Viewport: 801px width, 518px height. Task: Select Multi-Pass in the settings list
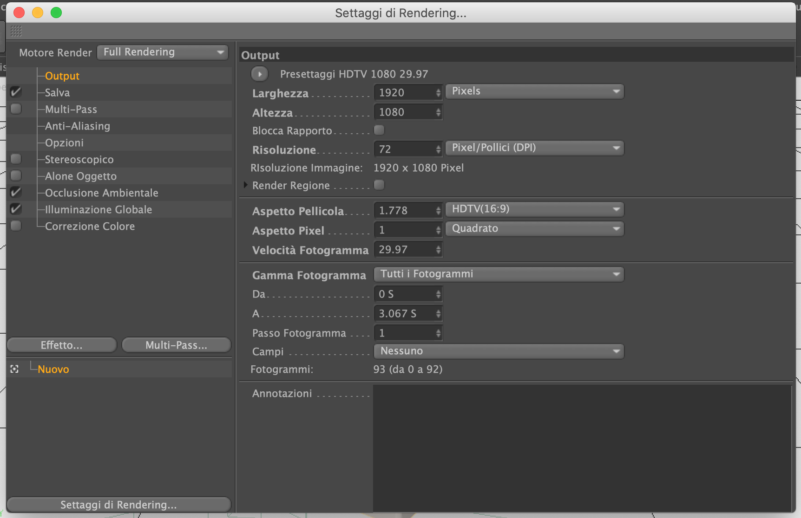(71, 109)
